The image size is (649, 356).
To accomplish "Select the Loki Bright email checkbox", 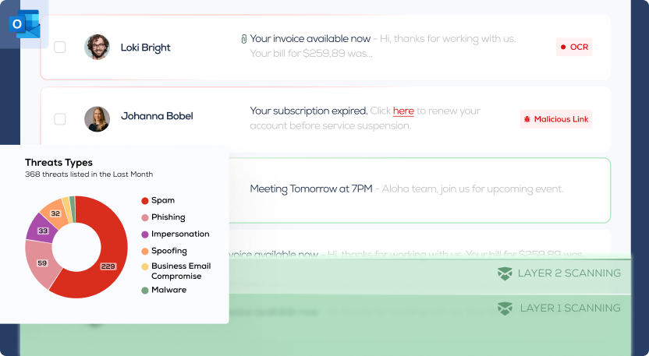I will [60, 48].
